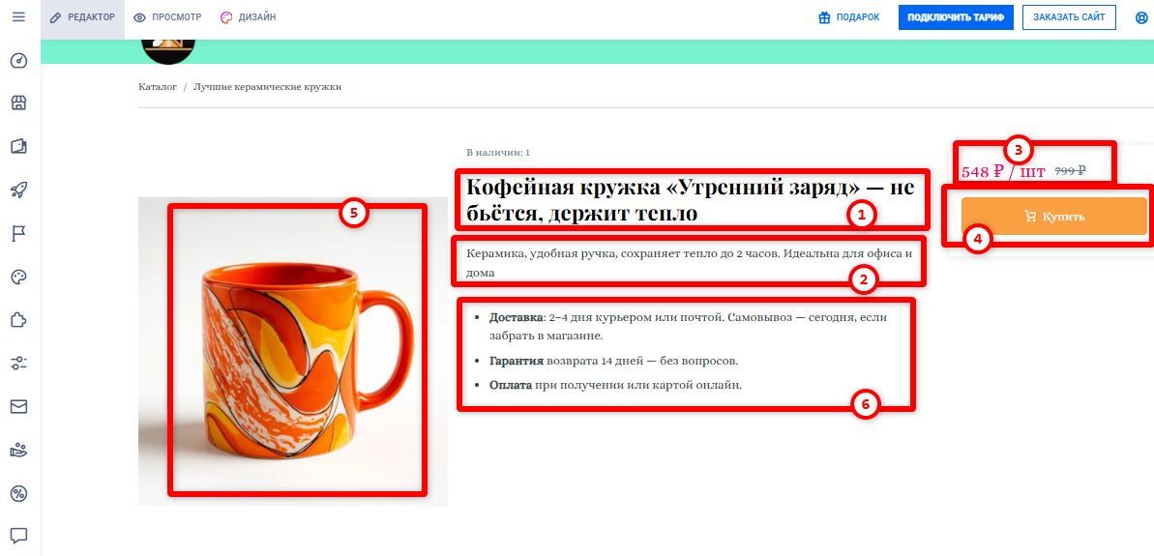Click the description text starting with Керамика
The width and height of the screenshot is (1154, 556).
pyautogui.click(x=689, y=263)
